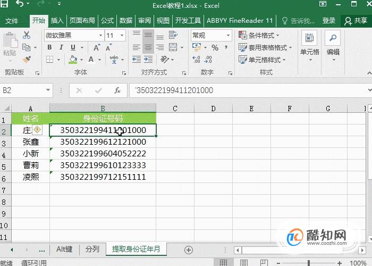Viewport: 372px width, 266px height.
Task: Toggle Italic formatting
Action: [61, 47]
